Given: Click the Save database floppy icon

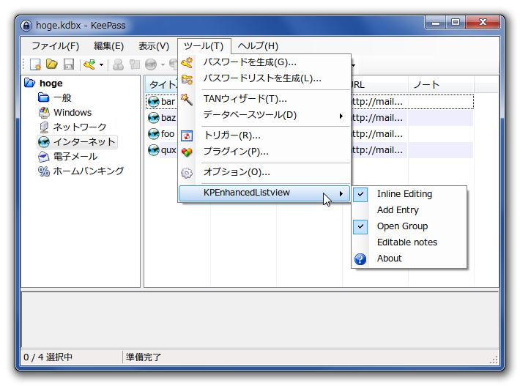Looking at the screenshot, I should coord(69,64).
